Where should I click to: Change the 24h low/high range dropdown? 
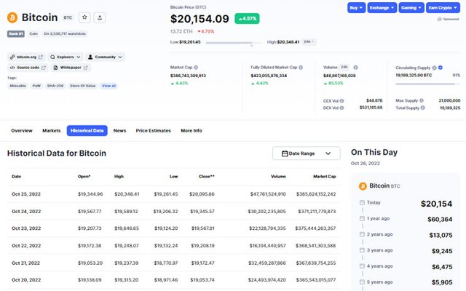click(x=309, y=41)
